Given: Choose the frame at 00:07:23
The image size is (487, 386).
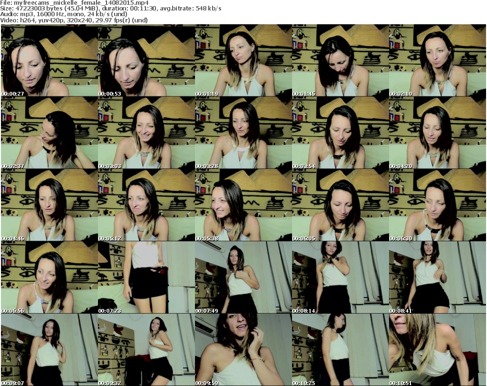Looking at the screenshot, I should pyautogui.click(x=146, y=277).
